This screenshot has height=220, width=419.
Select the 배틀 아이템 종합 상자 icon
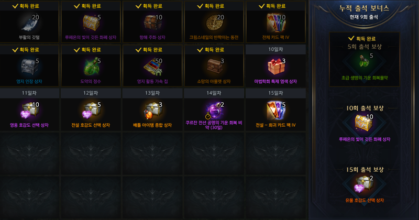tap(153, 110)
